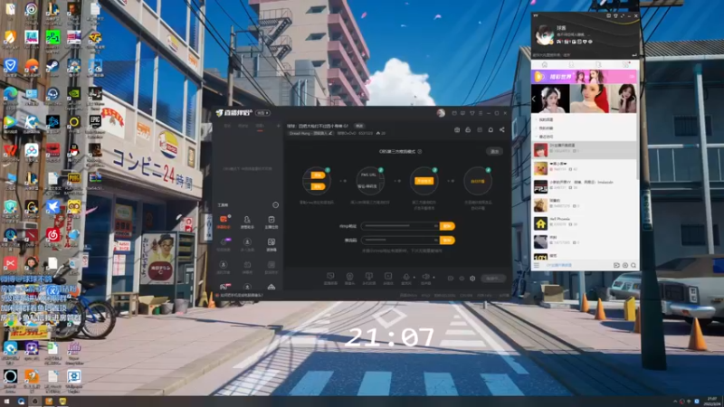Image resolution: width=724 pixels, height=407 pixels.
Task: Click the share icon in streaming app header
Action: click(x=502, y=130)
